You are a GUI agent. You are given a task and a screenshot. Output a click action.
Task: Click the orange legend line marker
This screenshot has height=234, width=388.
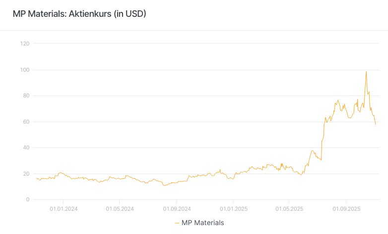pyautogui.click(x=177, y=223)
